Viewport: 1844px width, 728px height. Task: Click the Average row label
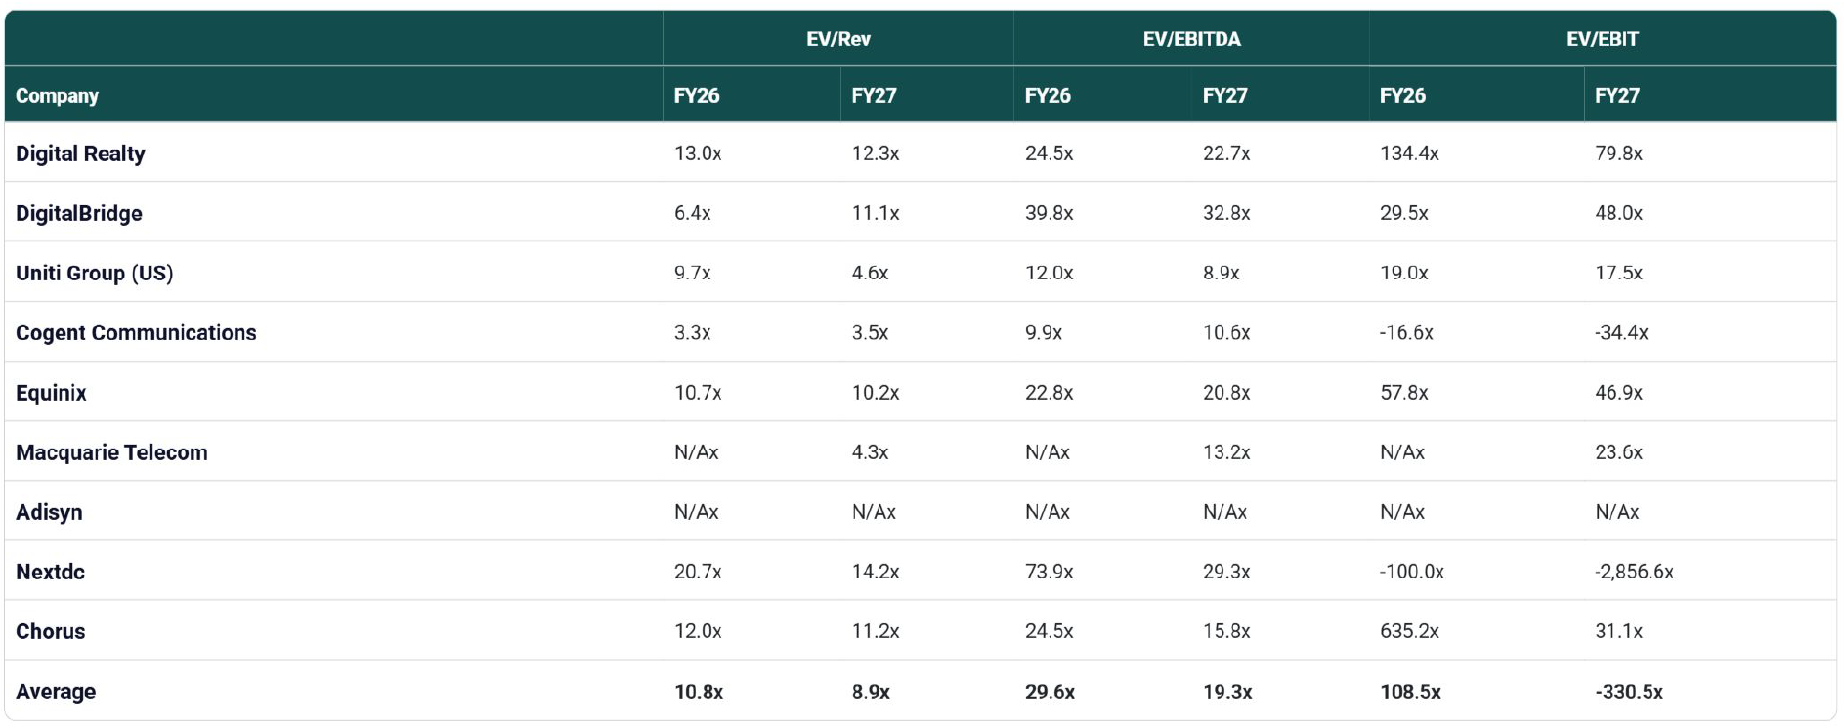tap(56, 691)
